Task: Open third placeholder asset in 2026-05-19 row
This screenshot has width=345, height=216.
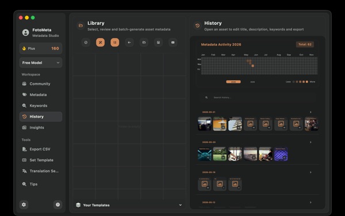Action: point(235,184)
